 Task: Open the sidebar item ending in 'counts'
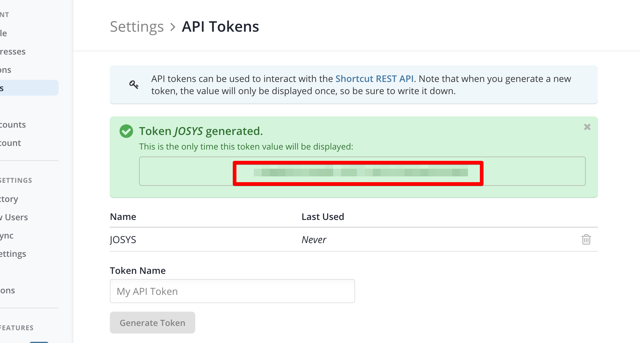pos(13,125)
